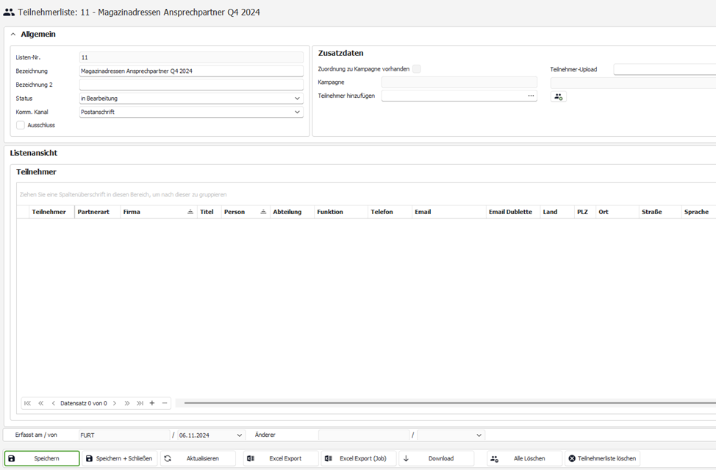The height and width of the screenshot is (470, 716).
Task: Go to the last record in pager
Action: (x=140, y=403)
